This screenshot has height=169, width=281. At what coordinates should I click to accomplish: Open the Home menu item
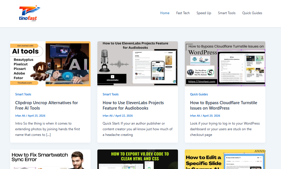coord(165,13)
